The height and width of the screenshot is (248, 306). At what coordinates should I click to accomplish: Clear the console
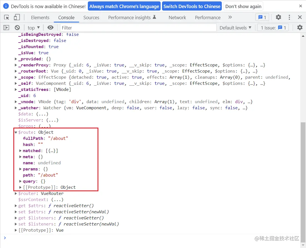click(17, 28)
